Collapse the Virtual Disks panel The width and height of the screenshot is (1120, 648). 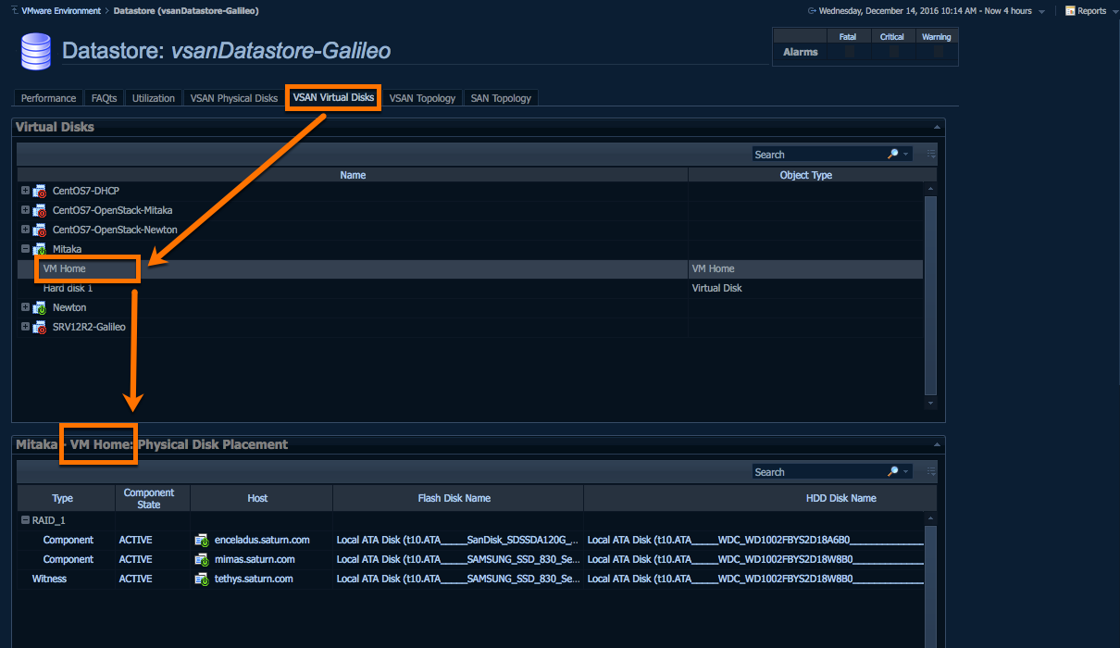pyautogui.click(x=938, y=126)
